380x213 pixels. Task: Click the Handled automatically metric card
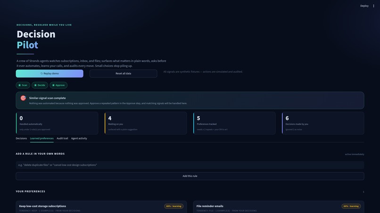[57, 123]
